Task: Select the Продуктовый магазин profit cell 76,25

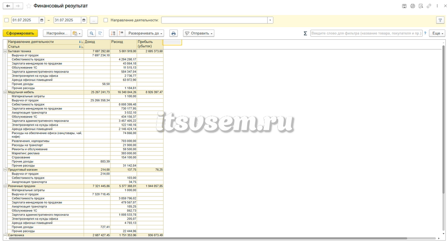Action: (x=150, y=170)
